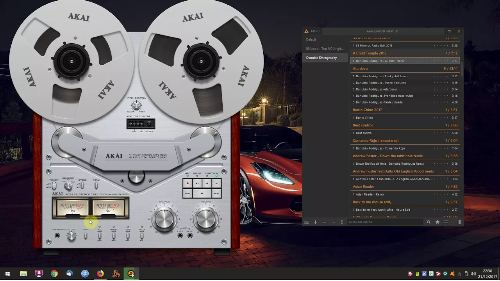Open the three-dots misc menu in the playlist
The image size is (500, 281).
coord(333,222)
